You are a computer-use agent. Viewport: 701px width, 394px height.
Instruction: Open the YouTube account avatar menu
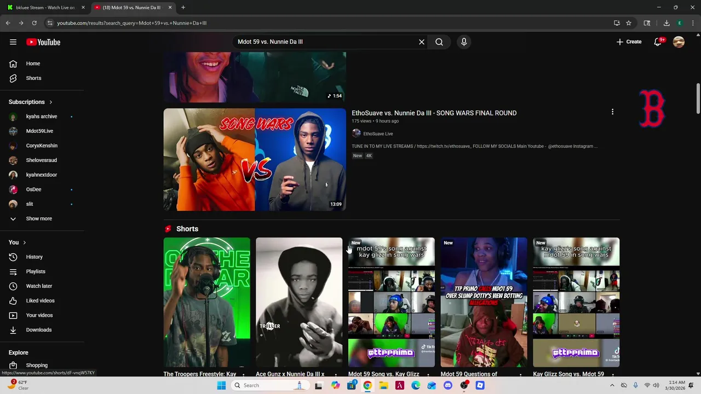click(x=679, y=42)
